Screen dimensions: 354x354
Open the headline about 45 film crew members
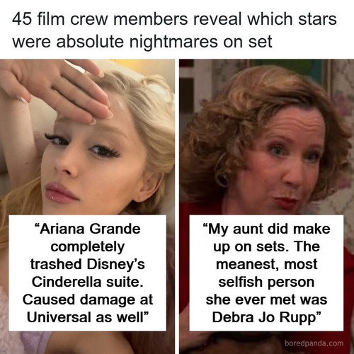(174, 30)
